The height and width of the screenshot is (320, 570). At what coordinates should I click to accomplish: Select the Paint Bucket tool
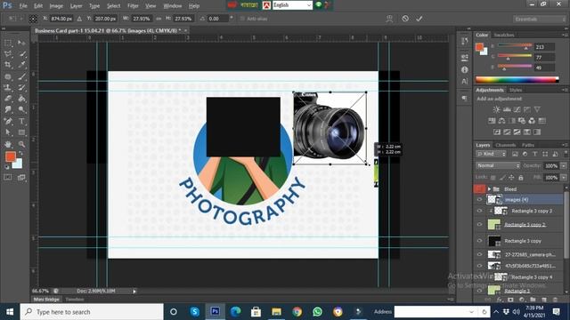[21, 99]
